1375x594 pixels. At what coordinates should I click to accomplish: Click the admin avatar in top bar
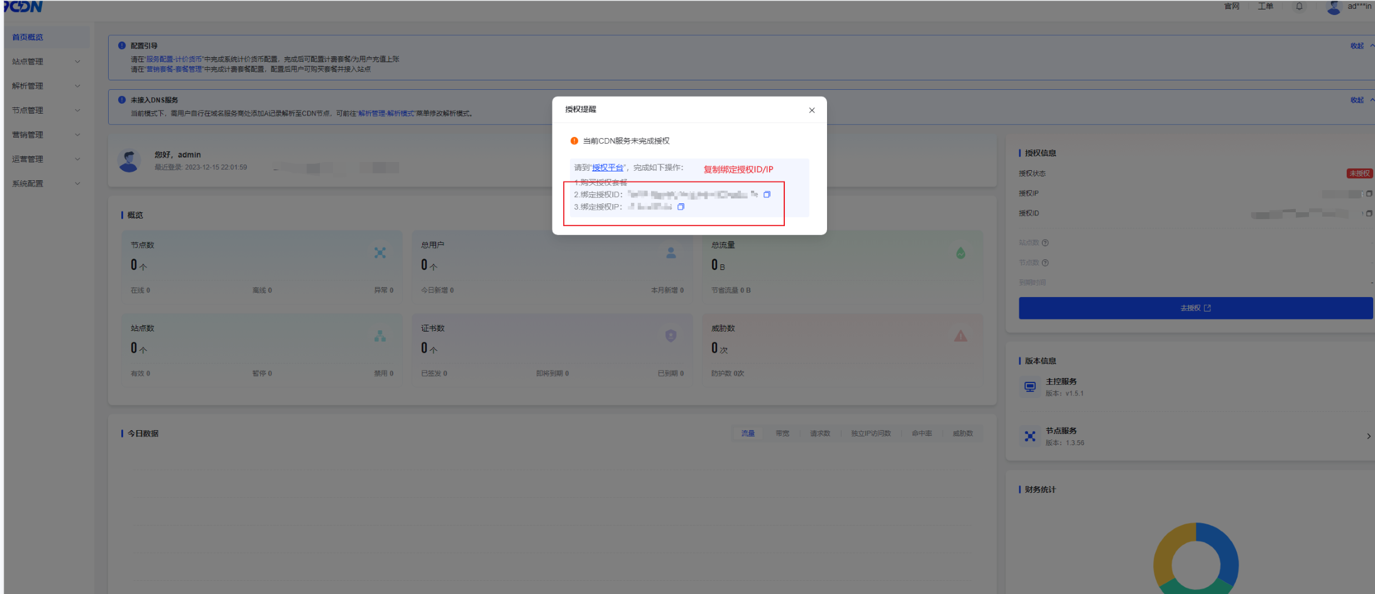(1334, 8)
